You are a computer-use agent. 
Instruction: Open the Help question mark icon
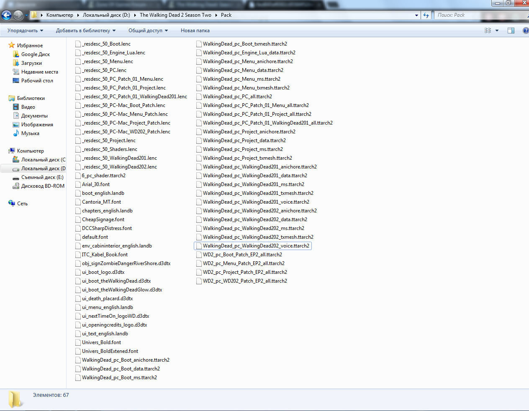(526, 31)
